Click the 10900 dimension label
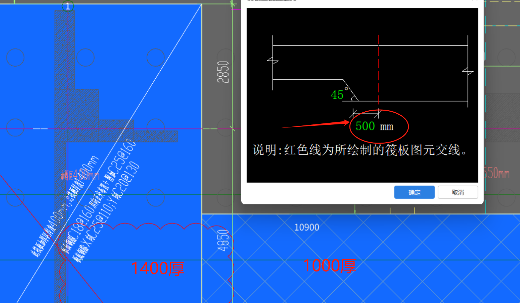The width and height of the screenshot is (520, 303). pos(307,227)
